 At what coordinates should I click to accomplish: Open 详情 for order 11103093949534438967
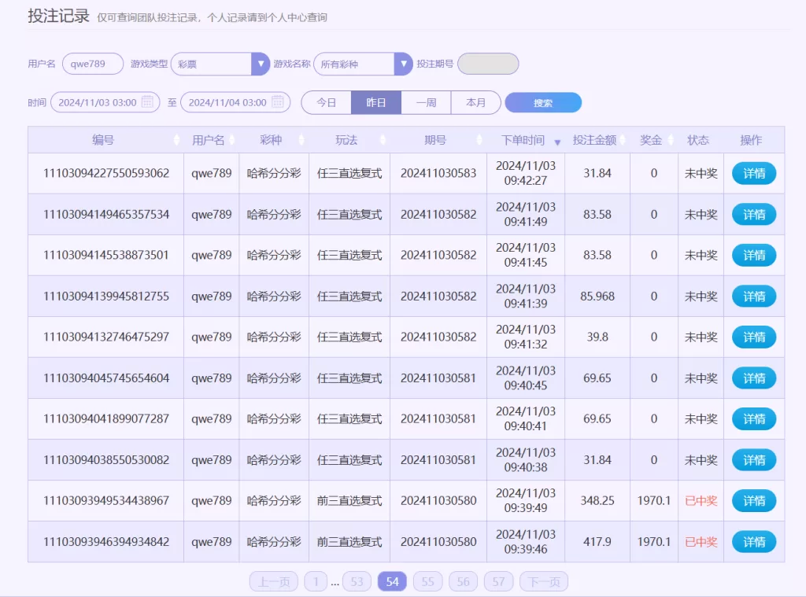753,501
